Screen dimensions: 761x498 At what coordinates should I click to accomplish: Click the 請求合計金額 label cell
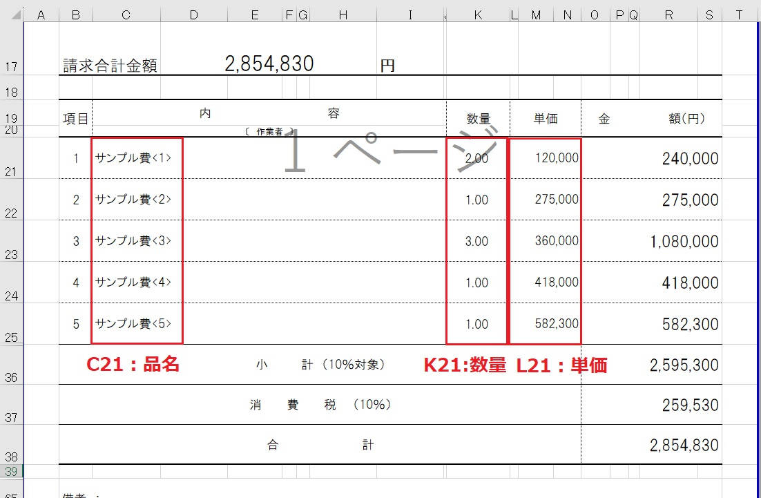110,66
